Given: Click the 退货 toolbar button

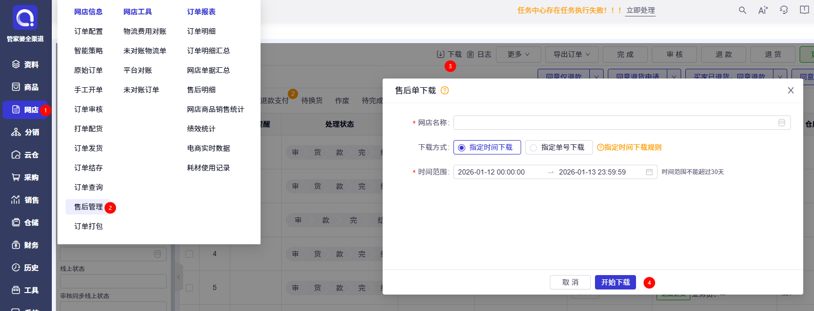Looking at the screenshot, I should pyautogui.click(x=773, y=54).
